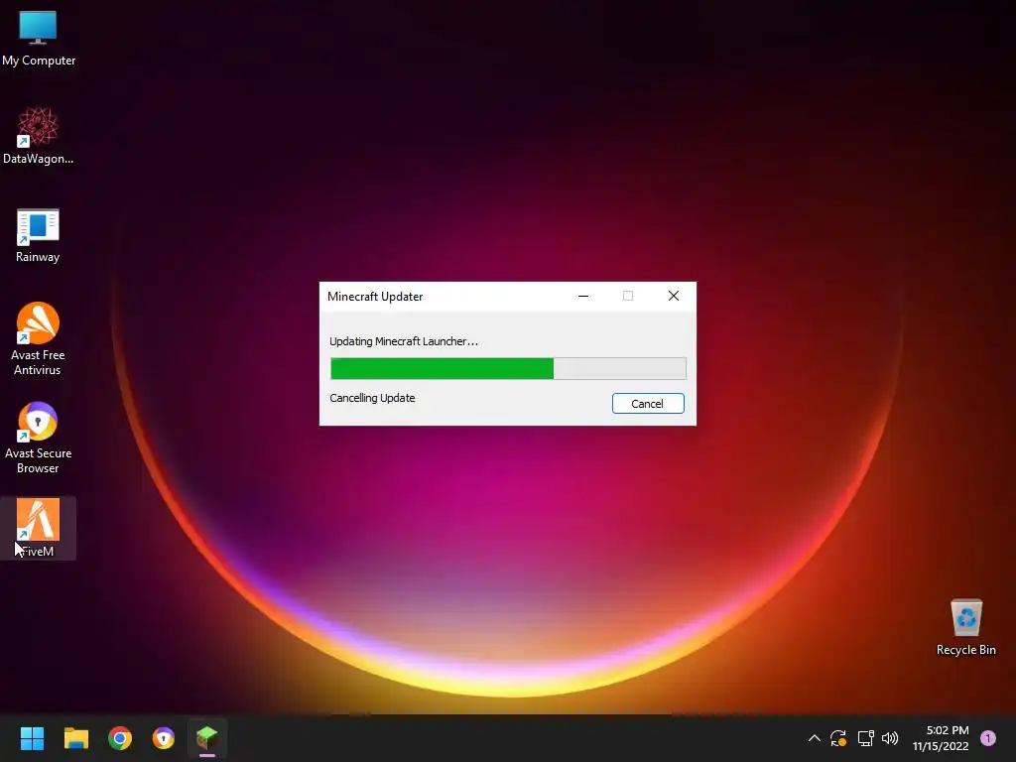Show hidden system tray icons
1016x762 pixels.
[x=814, y=738]
